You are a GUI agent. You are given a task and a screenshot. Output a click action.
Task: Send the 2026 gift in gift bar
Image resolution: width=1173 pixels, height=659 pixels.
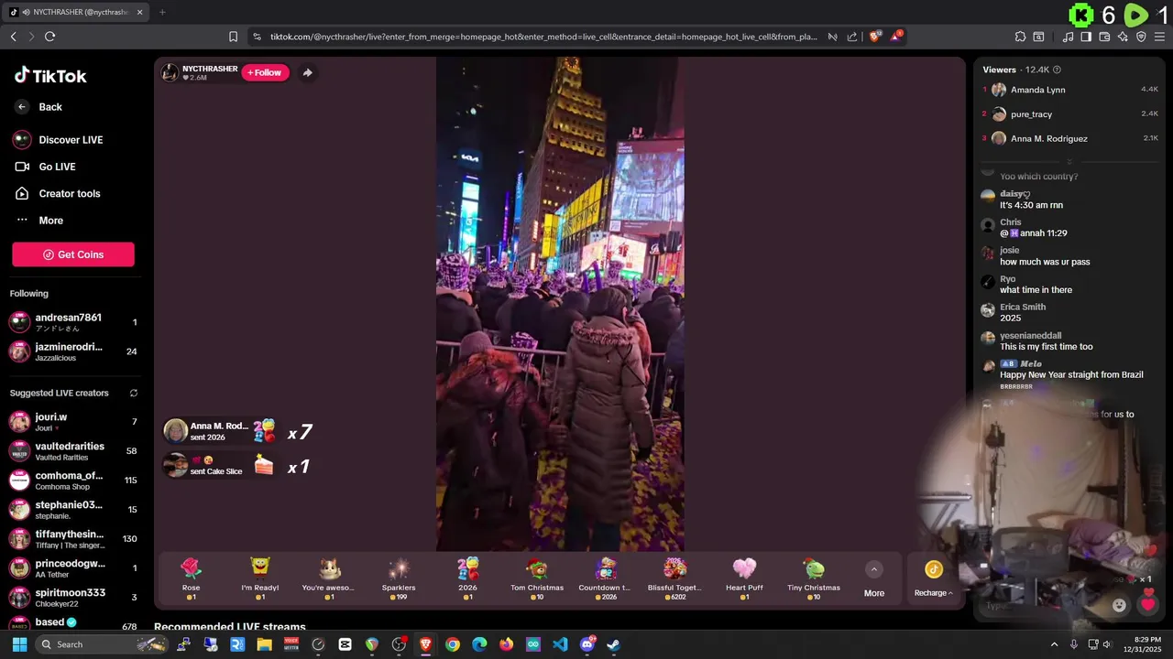click(467, 578)
